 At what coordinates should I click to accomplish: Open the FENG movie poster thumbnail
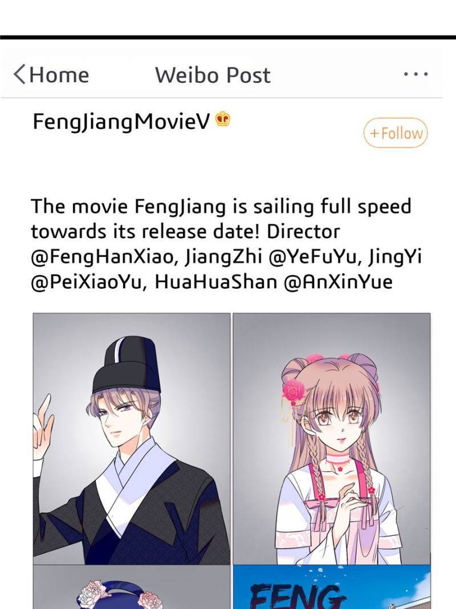(x=332, y=587)
